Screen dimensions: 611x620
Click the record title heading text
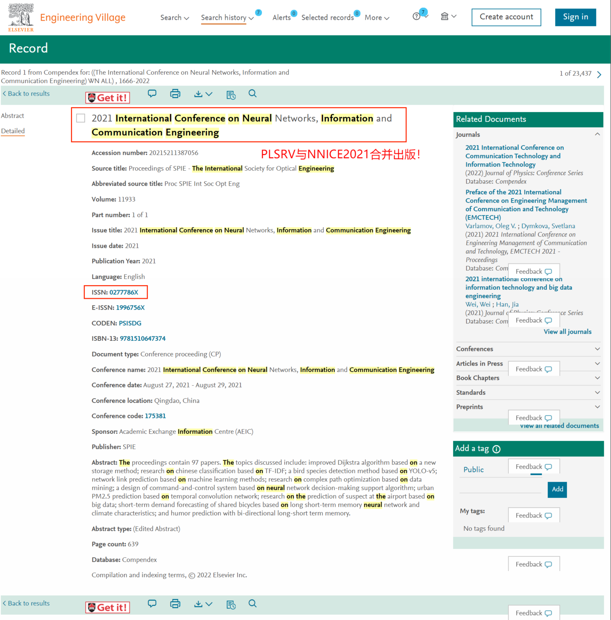(x=242, y=125)
